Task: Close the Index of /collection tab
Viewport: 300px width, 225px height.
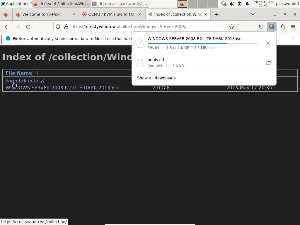Action: click(x=206, y=15)
